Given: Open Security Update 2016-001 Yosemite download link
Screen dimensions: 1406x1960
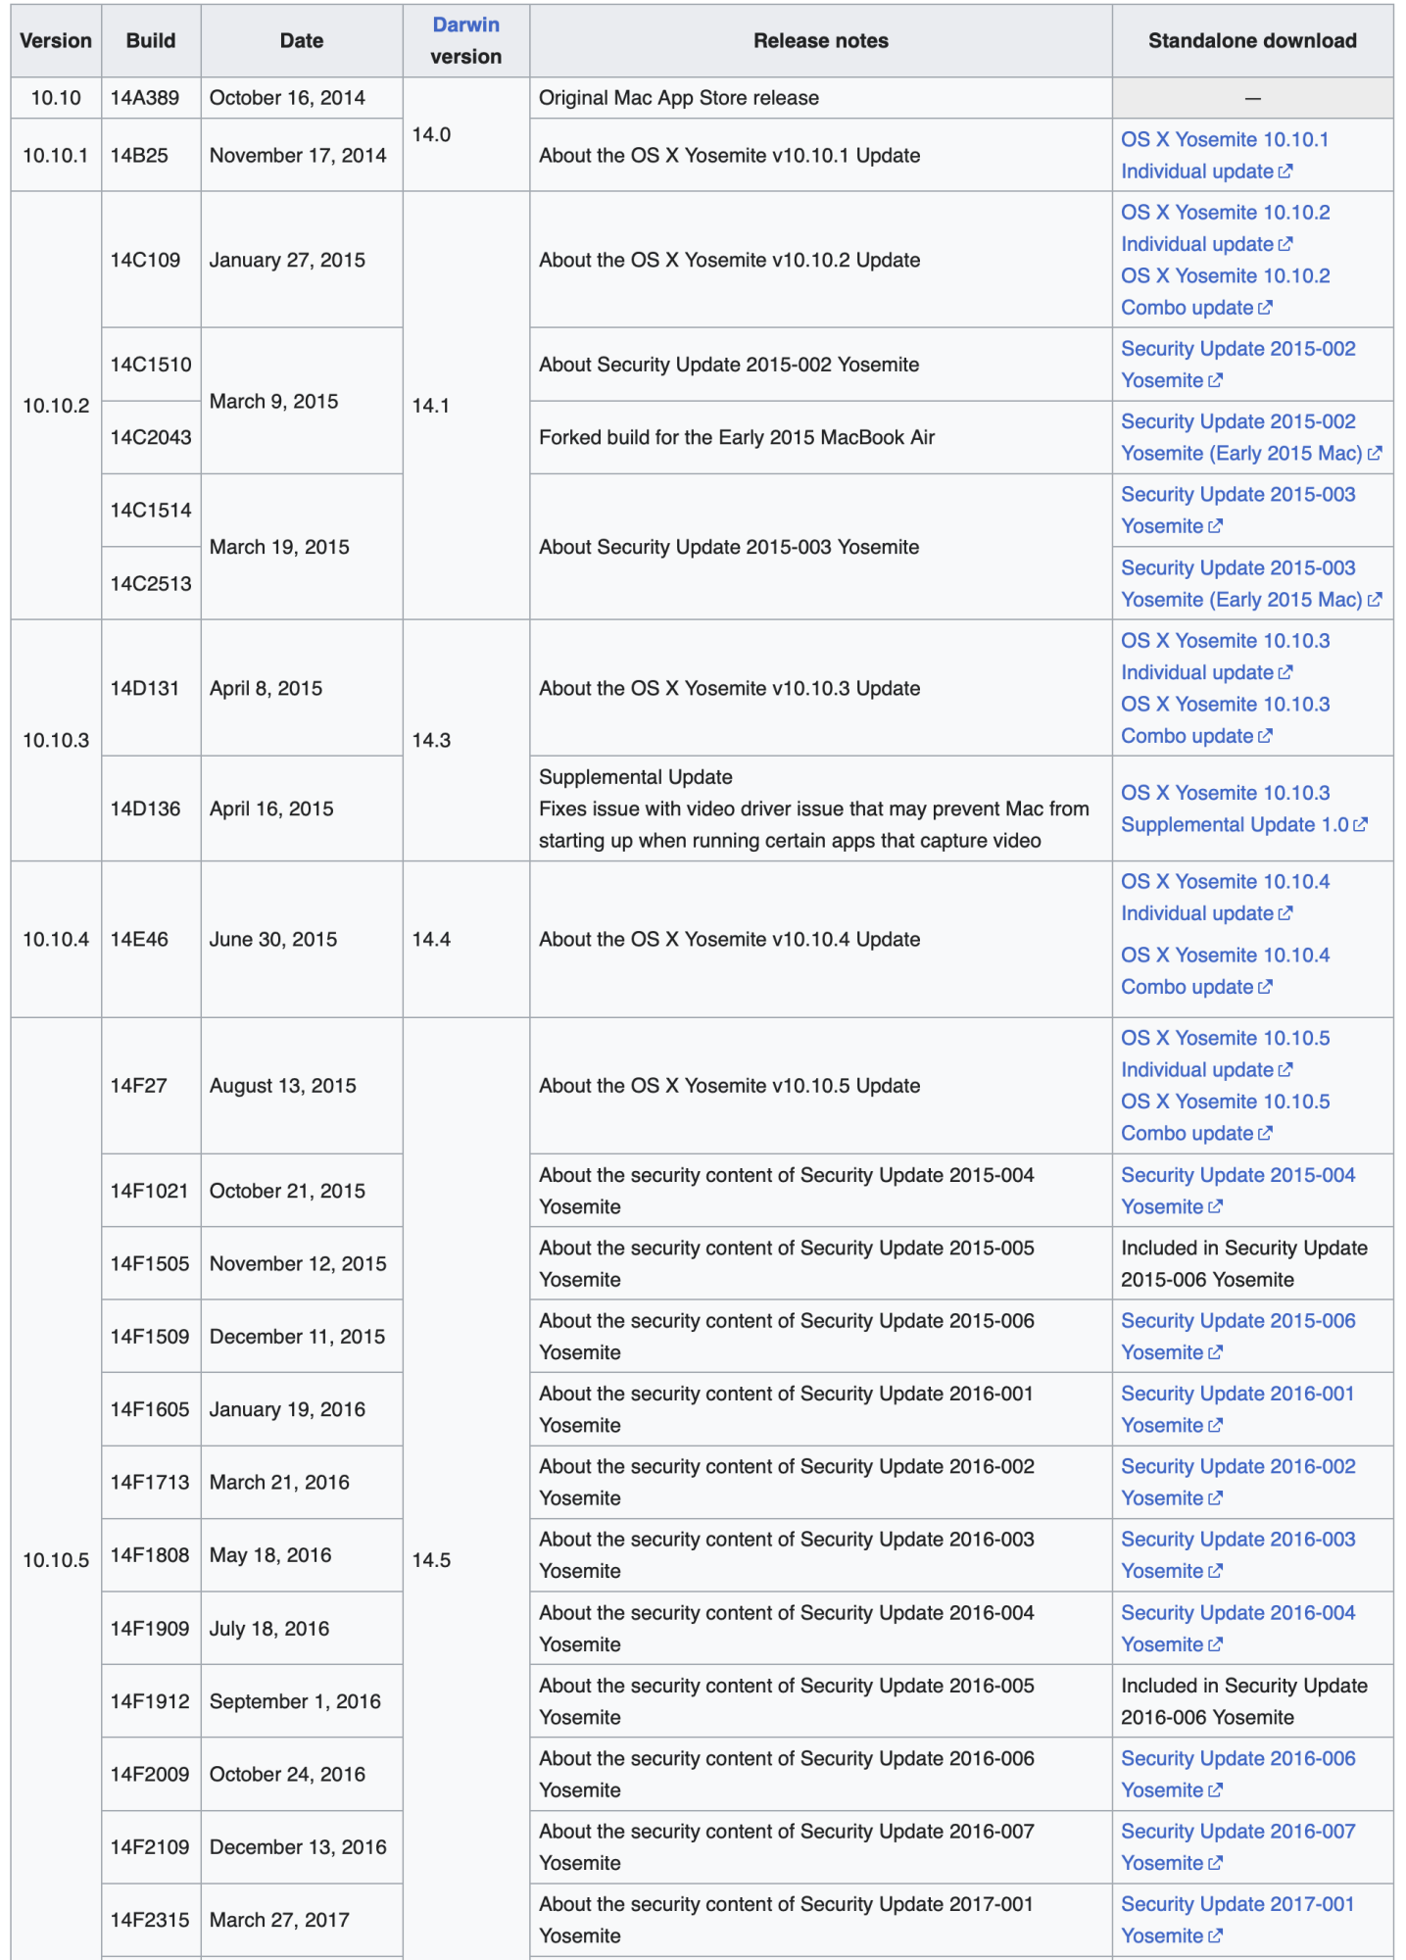Looking at the screenshot, I should coord(1237,1409).
